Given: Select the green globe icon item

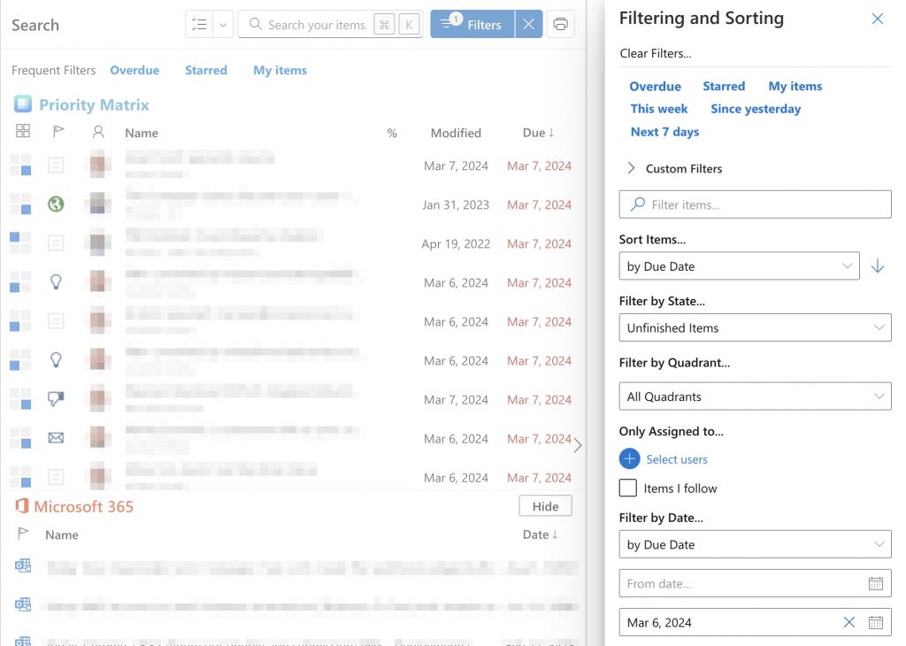Looking at the screenshot, I should (56, 204).
